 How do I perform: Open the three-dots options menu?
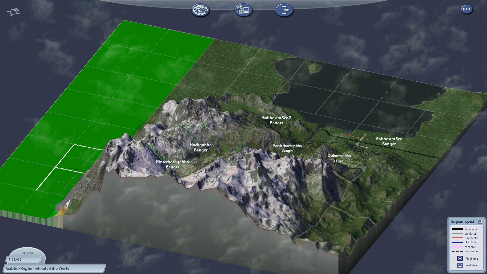(466, 9)
